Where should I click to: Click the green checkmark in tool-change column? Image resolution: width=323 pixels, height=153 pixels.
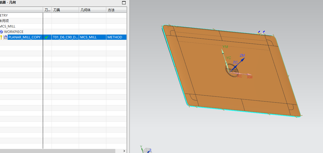(47, 37)
